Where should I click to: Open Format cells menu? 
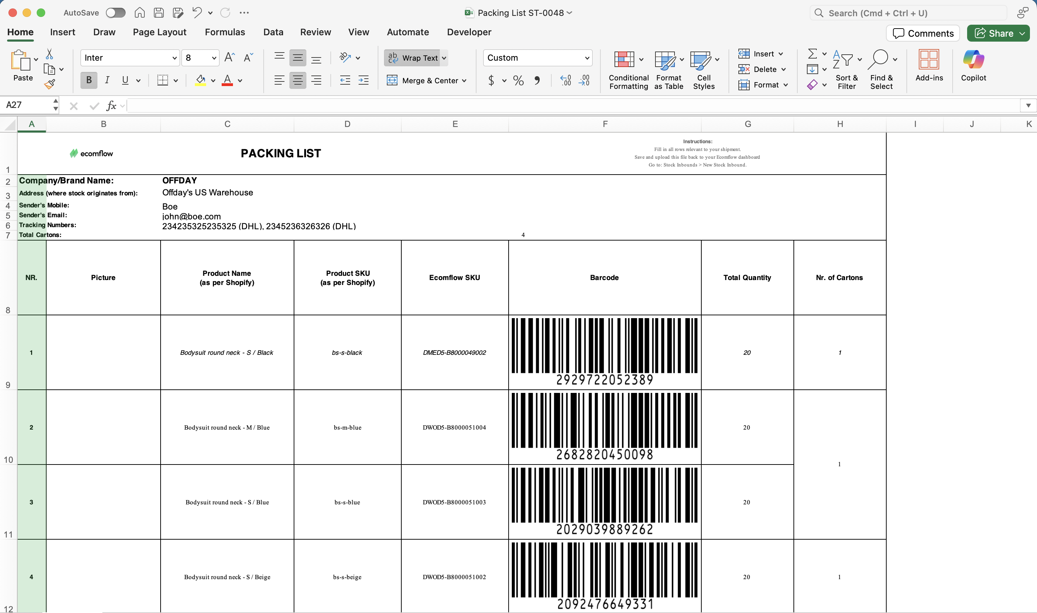pyautogui.click(x=763, y=85)
